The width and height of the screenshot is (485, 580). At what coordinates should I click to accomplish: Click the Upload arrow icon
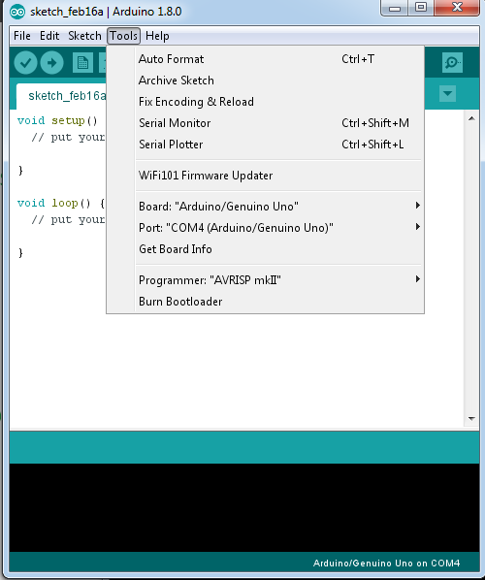coord(51,63)
